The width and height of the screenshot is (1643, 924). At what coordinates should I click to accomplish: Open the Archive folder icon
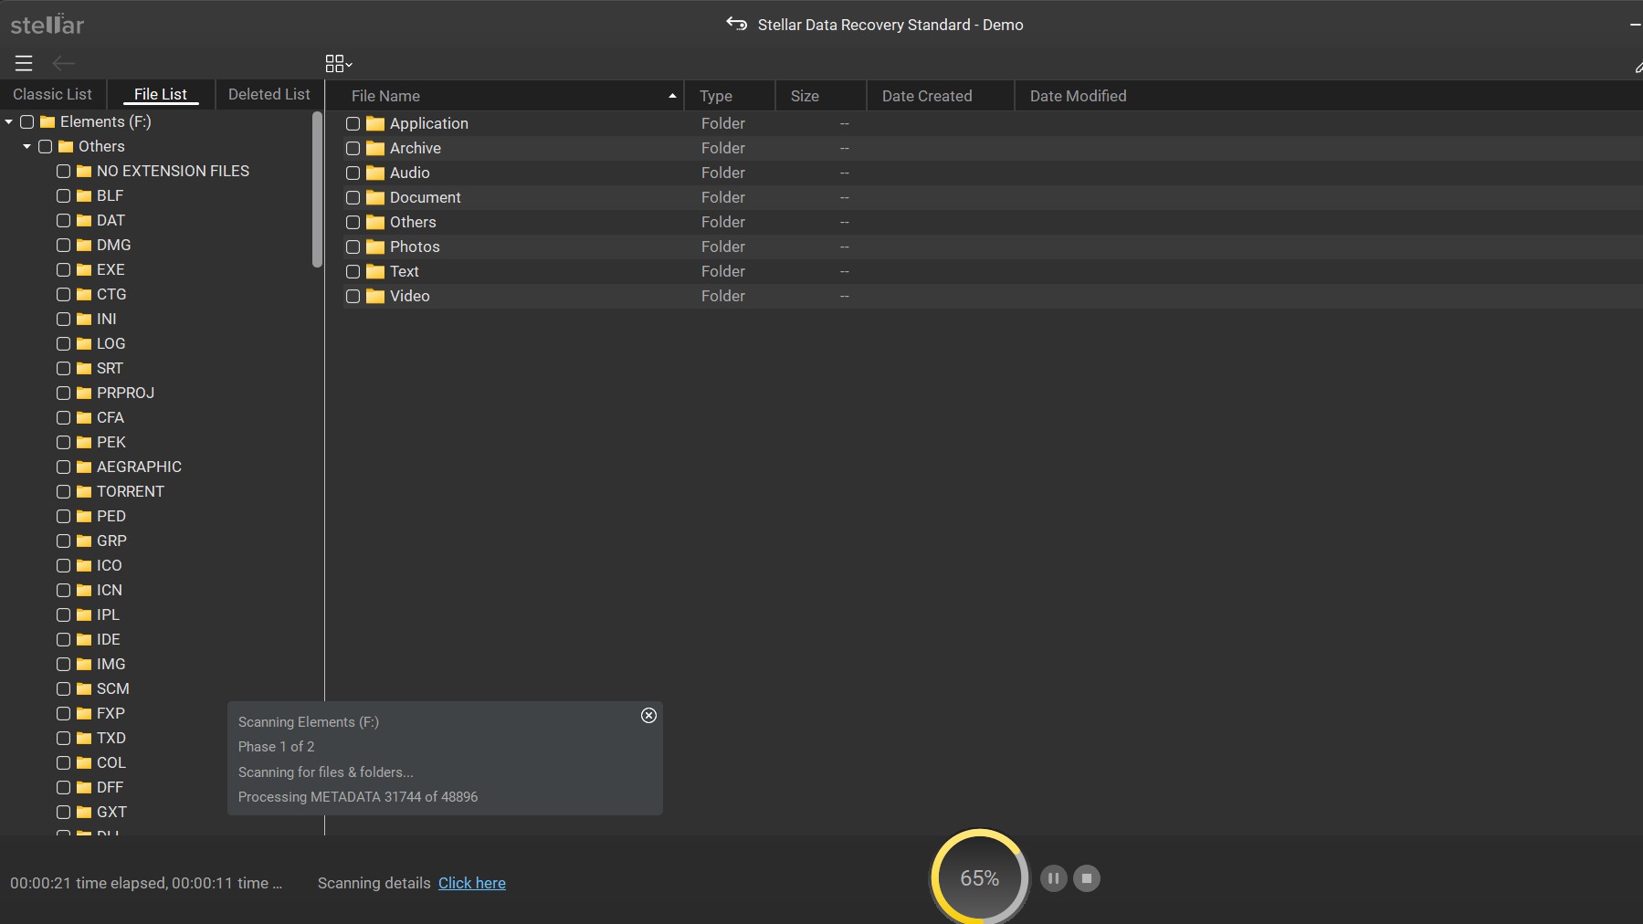(x=374, y=148)
